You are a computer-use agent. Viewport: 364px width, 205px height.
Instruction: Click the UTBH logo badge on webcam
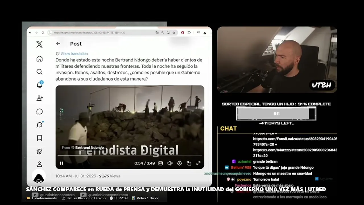(322, 85)
